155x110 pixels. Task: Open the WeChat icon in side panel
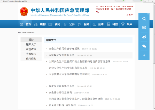[144, 46]
